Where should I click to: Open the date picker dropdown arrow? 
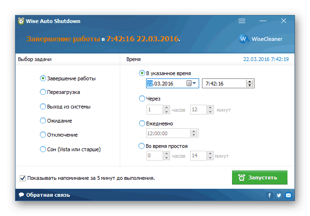coord(194,84)
